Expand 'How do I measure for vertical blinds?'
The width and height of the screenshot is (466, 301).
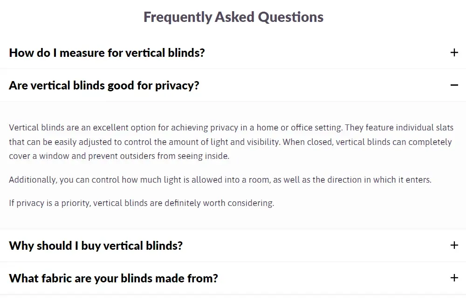coord(107,53)
